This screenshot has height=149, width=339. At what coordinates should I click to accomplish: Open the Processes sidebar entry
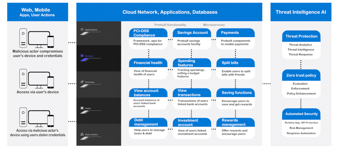(99, 85)
